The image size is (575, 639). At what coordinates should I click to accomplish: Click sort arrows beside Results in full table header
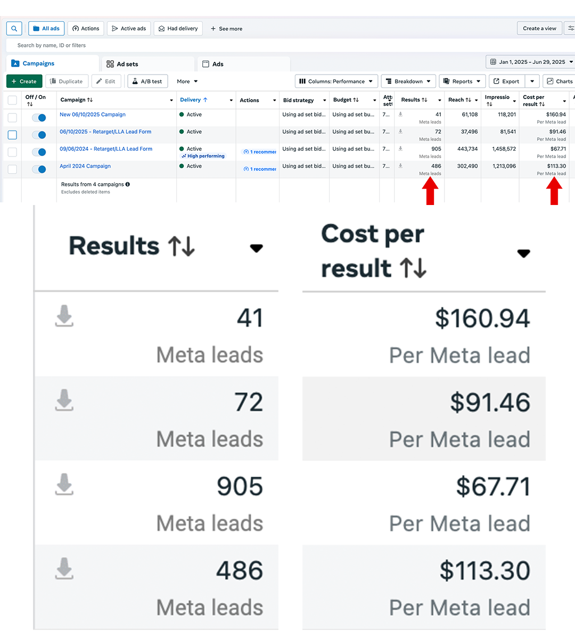click(424, 100)
